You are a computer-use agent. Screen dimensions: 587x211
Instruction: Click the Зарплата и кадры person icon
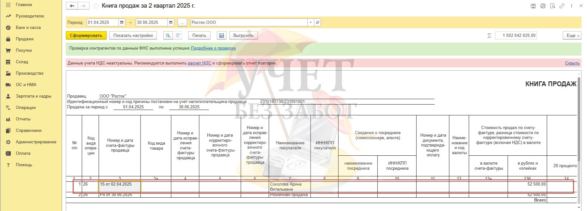click(x=8, y=96)
